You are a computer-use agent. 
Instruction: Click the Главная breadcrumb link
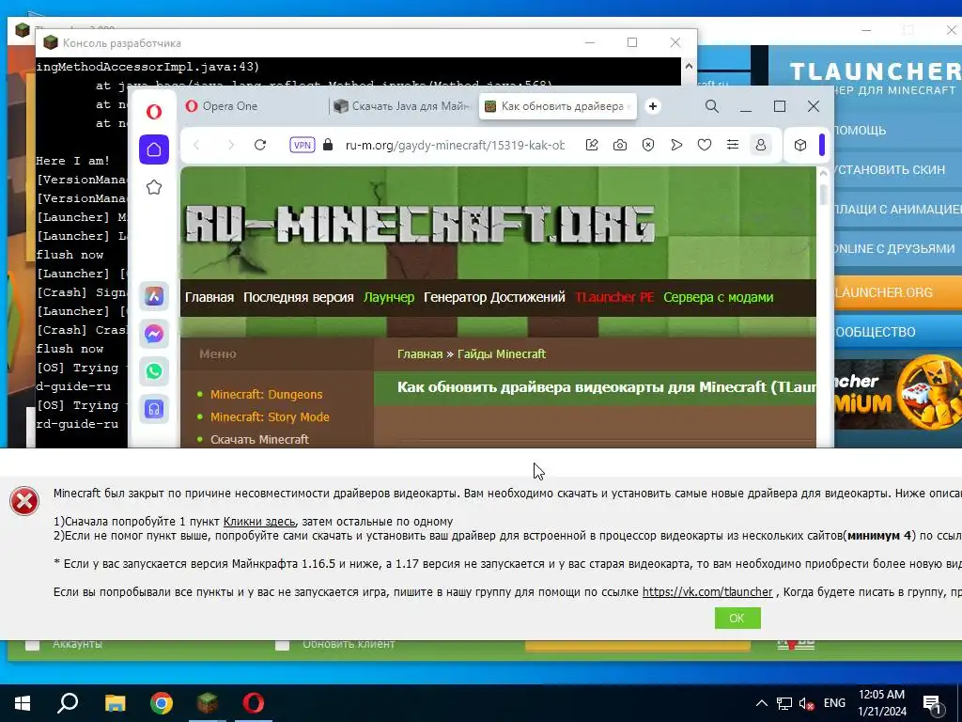coord(420,354)
